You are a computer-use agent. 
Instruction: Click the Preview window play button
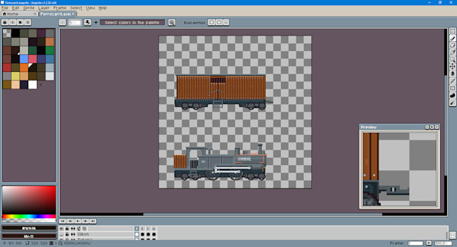point(432,127)
